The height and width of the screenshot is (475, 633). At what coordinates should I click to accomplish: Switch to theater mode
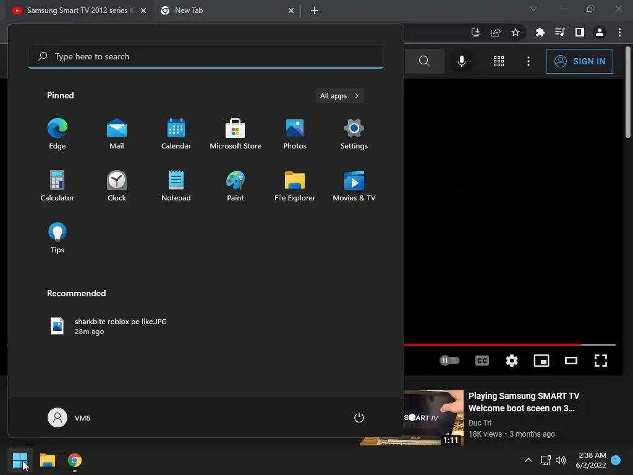tap(571, 361)
